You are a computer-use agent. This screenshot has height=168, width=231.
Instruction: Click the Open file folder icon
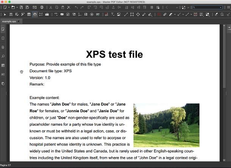pos(13,7)
